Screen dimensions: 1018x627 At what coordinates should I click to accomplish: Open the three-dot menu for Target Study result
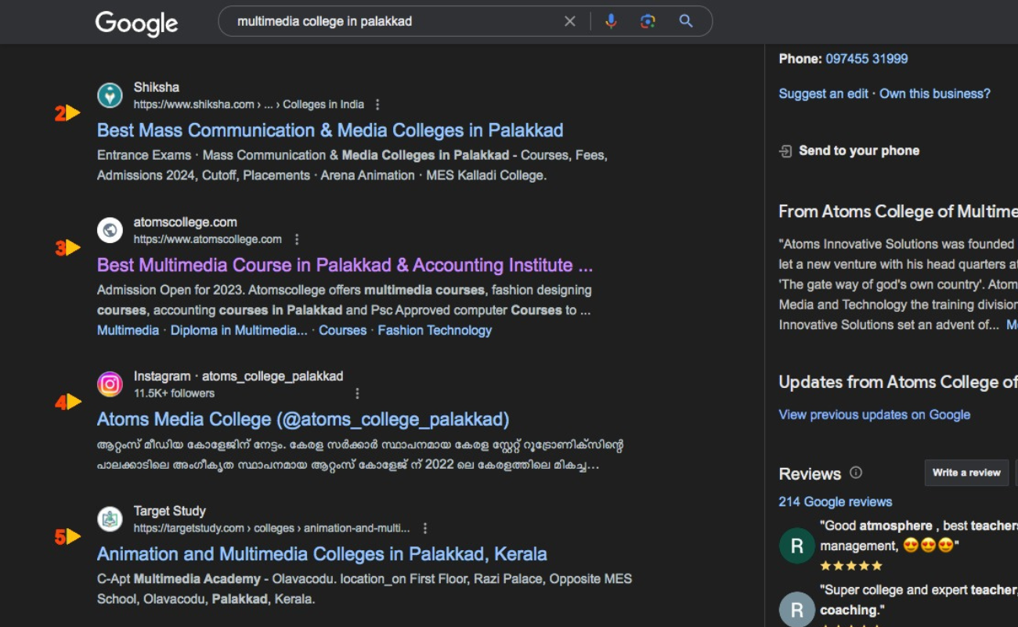(424, 528)
